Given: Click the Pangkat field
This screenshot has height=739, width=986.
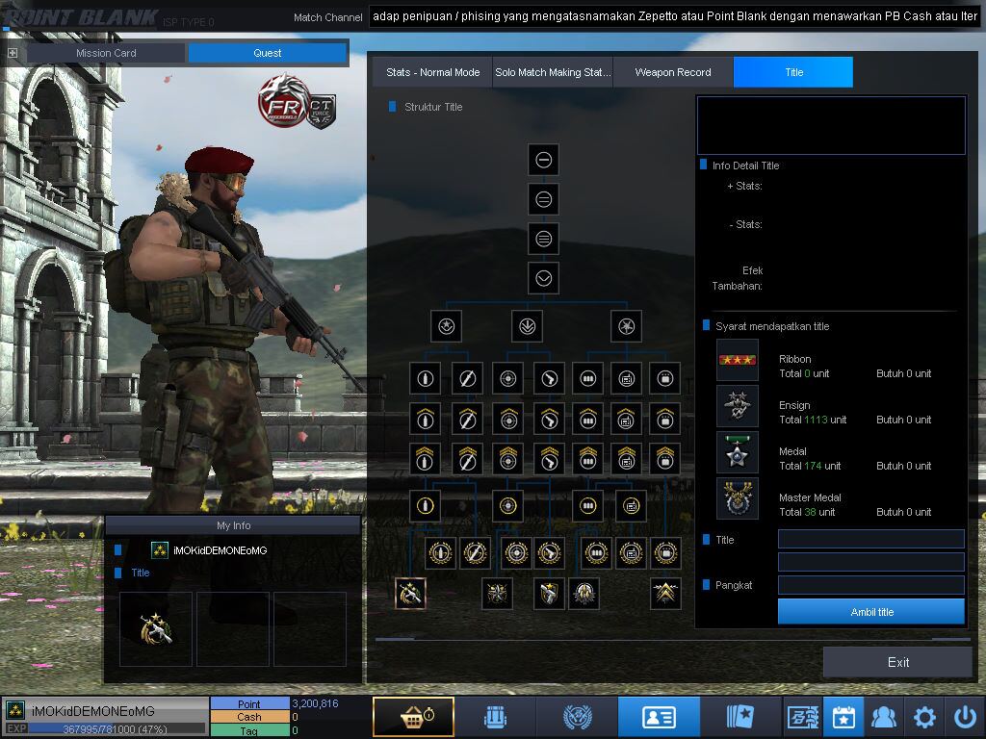Looking at the screenshot, I should pyautogui.click(x=870, y=585).
